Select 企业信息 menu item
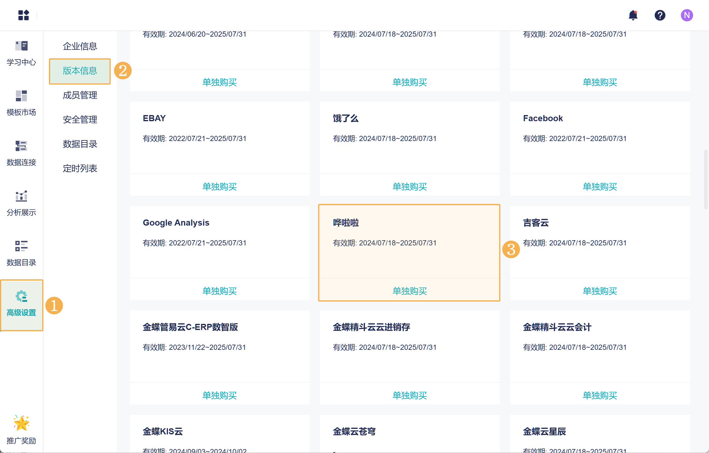Screen dimensions: 709x453 coord(80,46)
